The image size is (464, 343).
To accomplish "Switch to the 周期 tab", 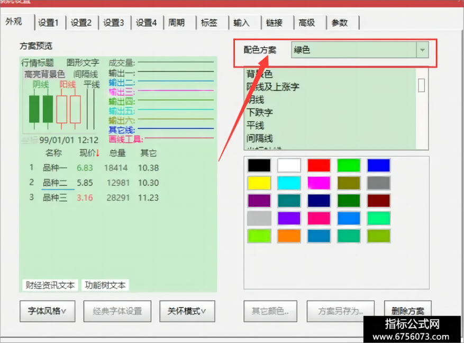I will pos(177,23).
